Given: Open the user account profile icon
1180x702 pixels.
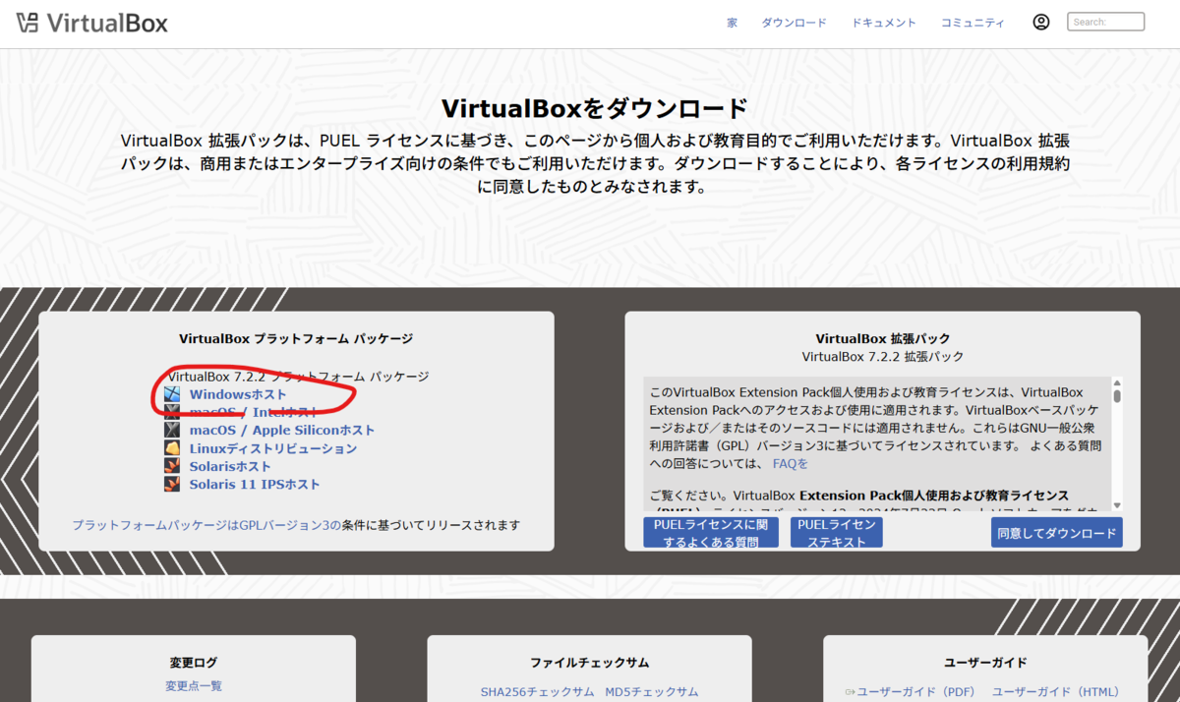Looking at the screenshot, I should tap(1041, 22).
